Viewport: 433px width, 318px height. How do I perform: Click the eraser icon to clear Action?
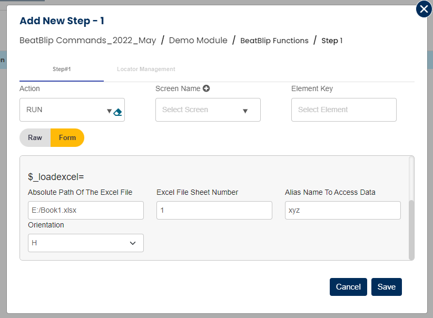tap(118, 112)
